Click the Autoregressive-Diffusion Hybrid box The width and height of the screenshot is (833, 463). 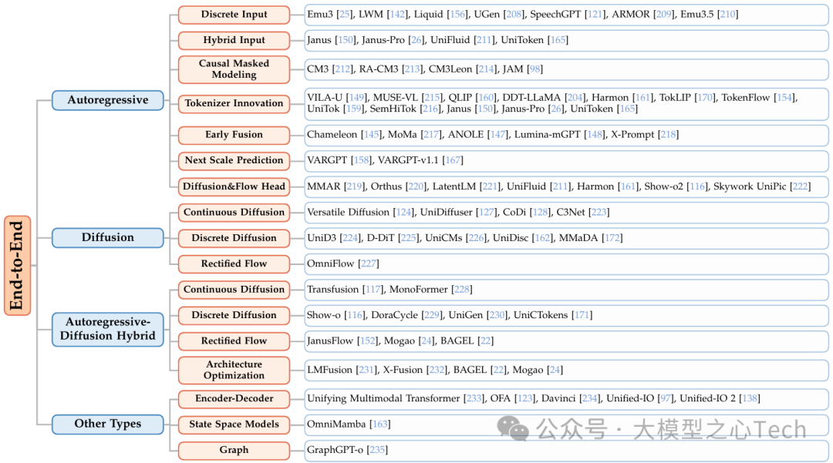[x=108, y=330]
